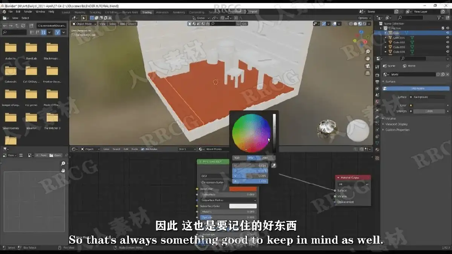The image size is (452, 254).
Task: Expand the Volume panel
Action: pyautogui.click(x=391, y=119)
